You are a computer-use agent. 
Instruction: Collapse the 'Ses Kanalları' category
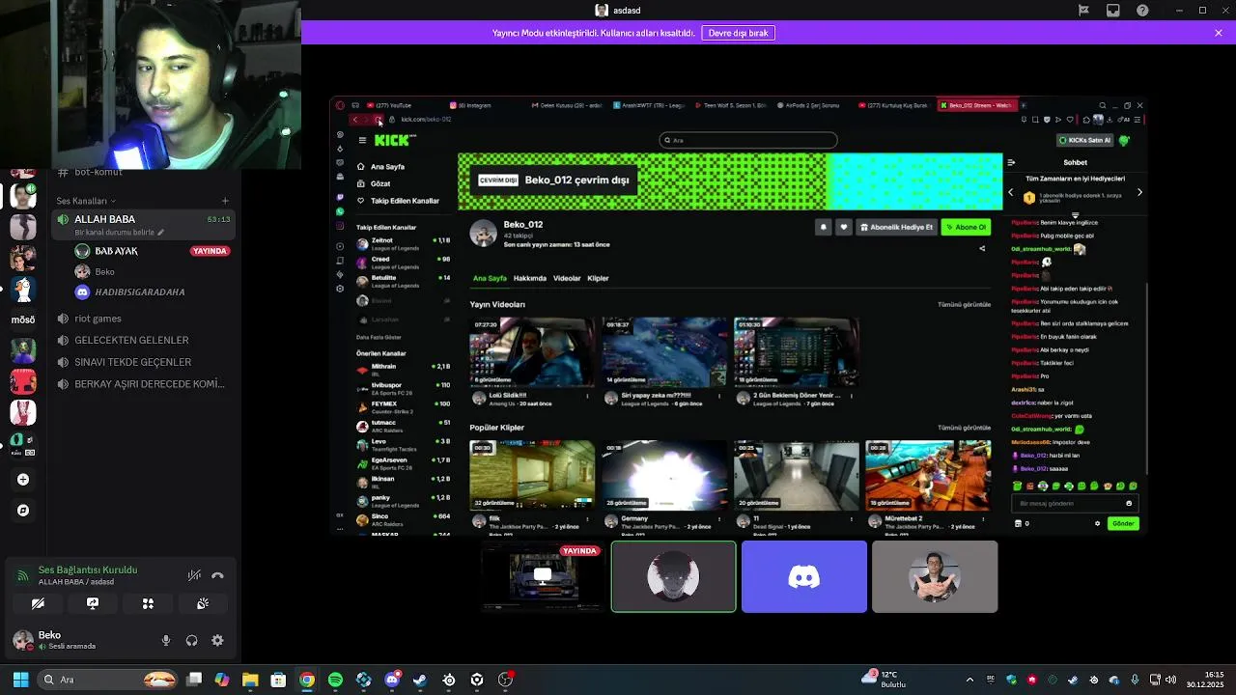pyautogui.click(x=85, y=201)
